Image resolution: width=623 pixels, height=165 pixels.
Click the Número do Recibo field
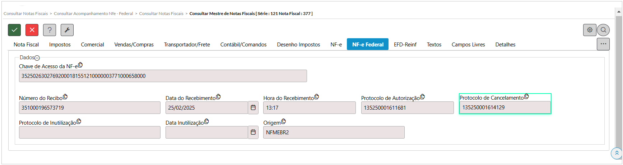(89, 108)
